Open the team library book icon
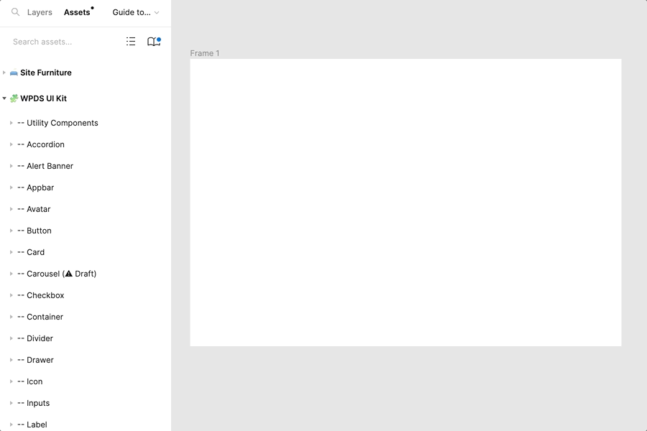This screenshot has height=431, width=647. (153, 42)
